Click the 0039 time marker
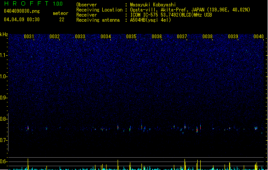This screenshot has width=268, height=170. (233, 37)
